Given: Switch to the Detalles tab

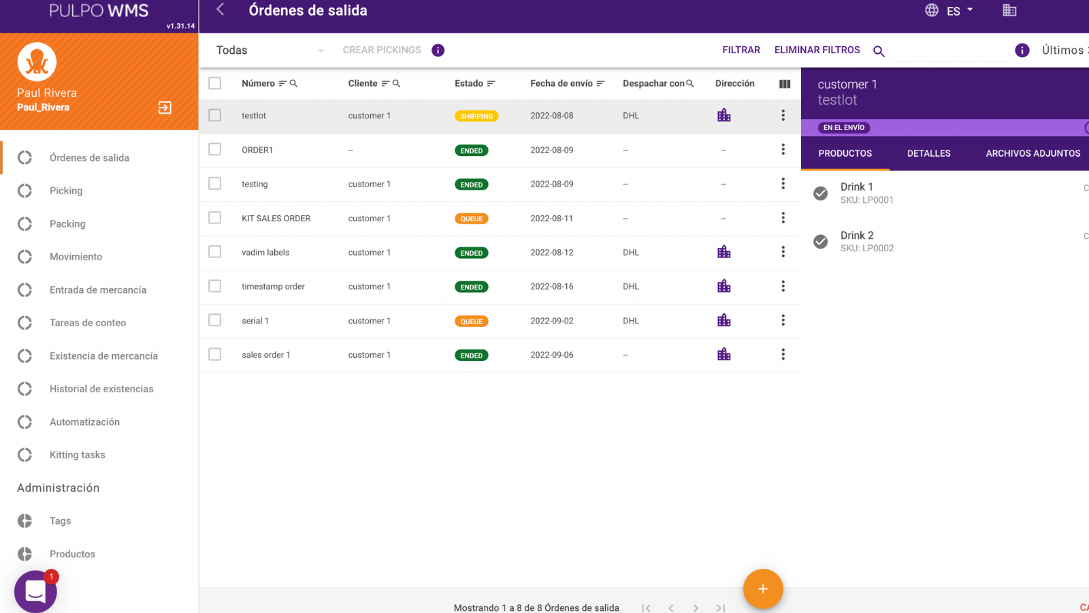Looking at the screenshot, I should pos(928,153).
